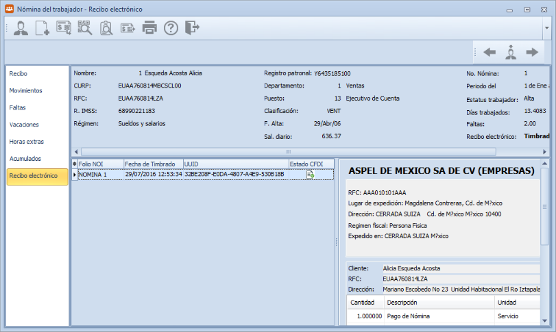The image size is (556, 332).
Task: Click the name Esqueda Acosta Alicia
Action: pos(173,73)
